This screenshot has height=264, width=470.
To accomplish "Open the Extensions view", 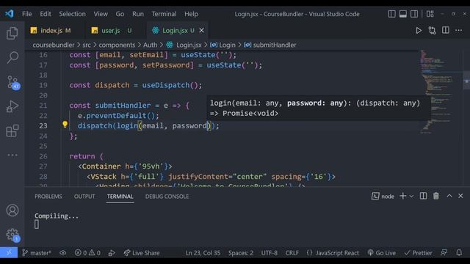I will (x=12, y=131).
